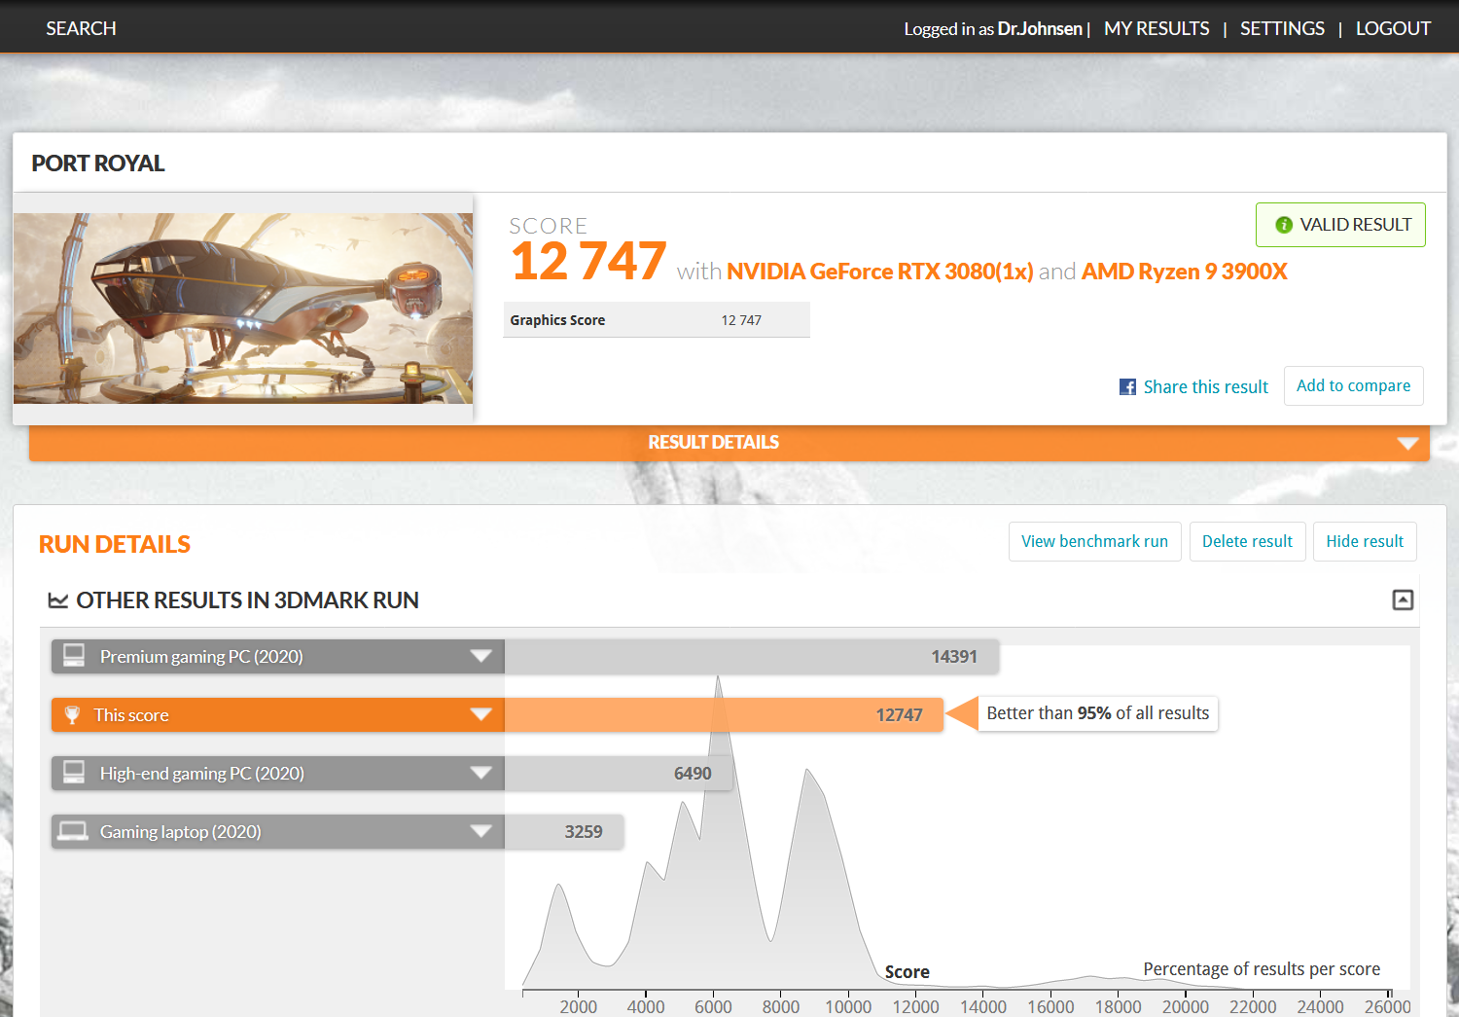Viewport: 1459px width, 1017px height.
Task: Click the RESULT DETAILS down arrow
Action: point(1407,443)
